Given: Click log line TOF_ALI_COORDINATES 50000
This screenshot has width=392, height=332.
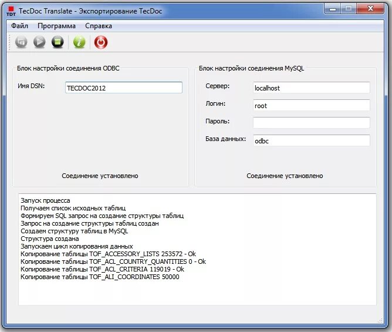Looking at the screenshot, I should pyautogui.click(x=100, y=277).
